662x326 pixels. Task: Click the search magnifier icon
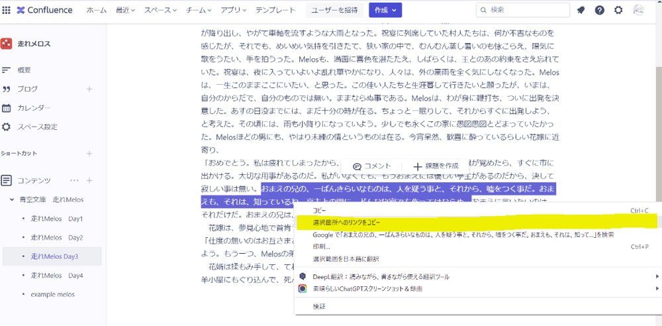point(483,10)
